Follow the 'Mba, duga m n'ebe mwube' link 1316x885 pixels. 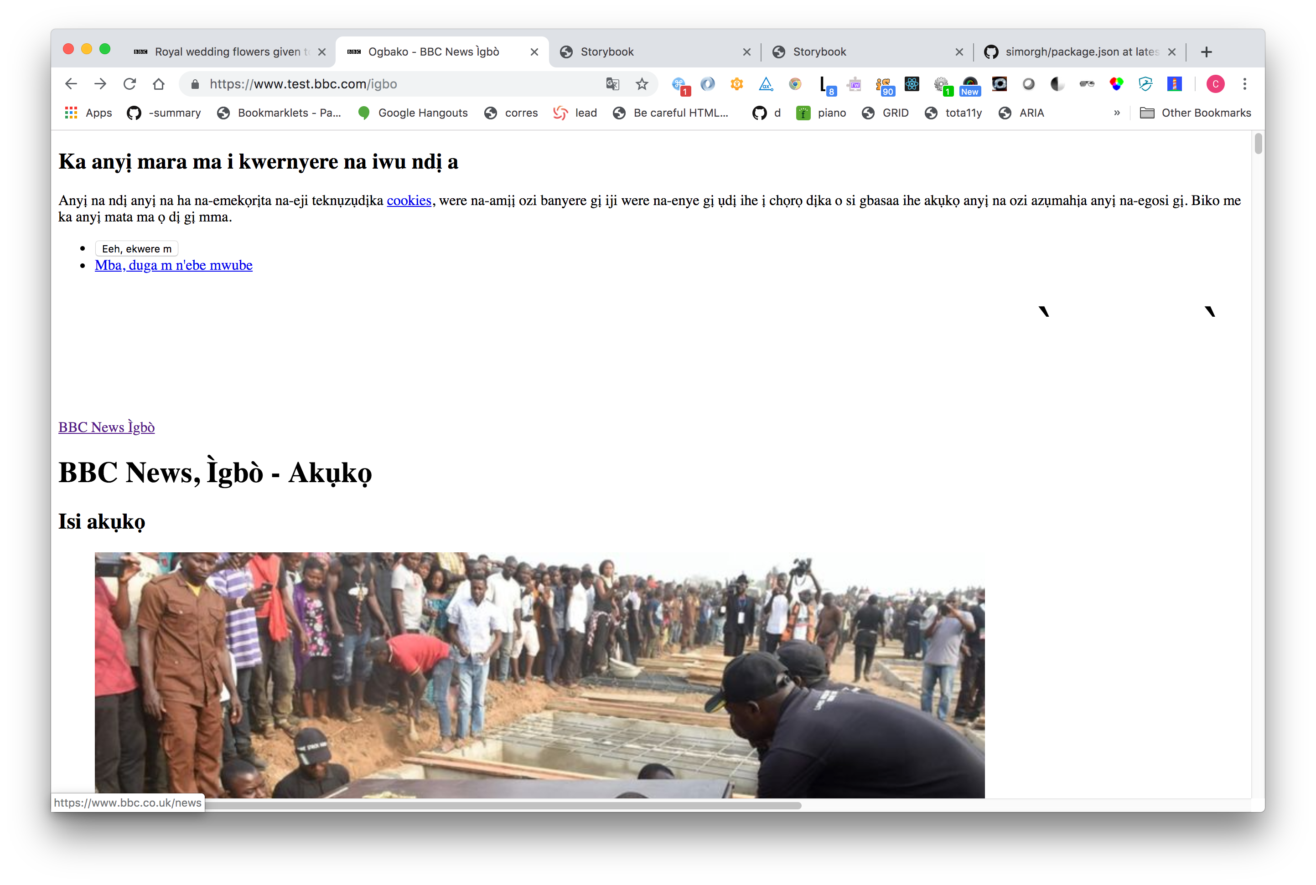pyautogui.click(x=173, y=265)
